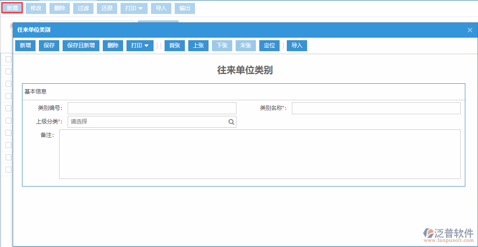Click the 输出 export button on top toolbar
The height and width of the screenshot is (247, 478).
pyautogui.click(x=184, y=8)
